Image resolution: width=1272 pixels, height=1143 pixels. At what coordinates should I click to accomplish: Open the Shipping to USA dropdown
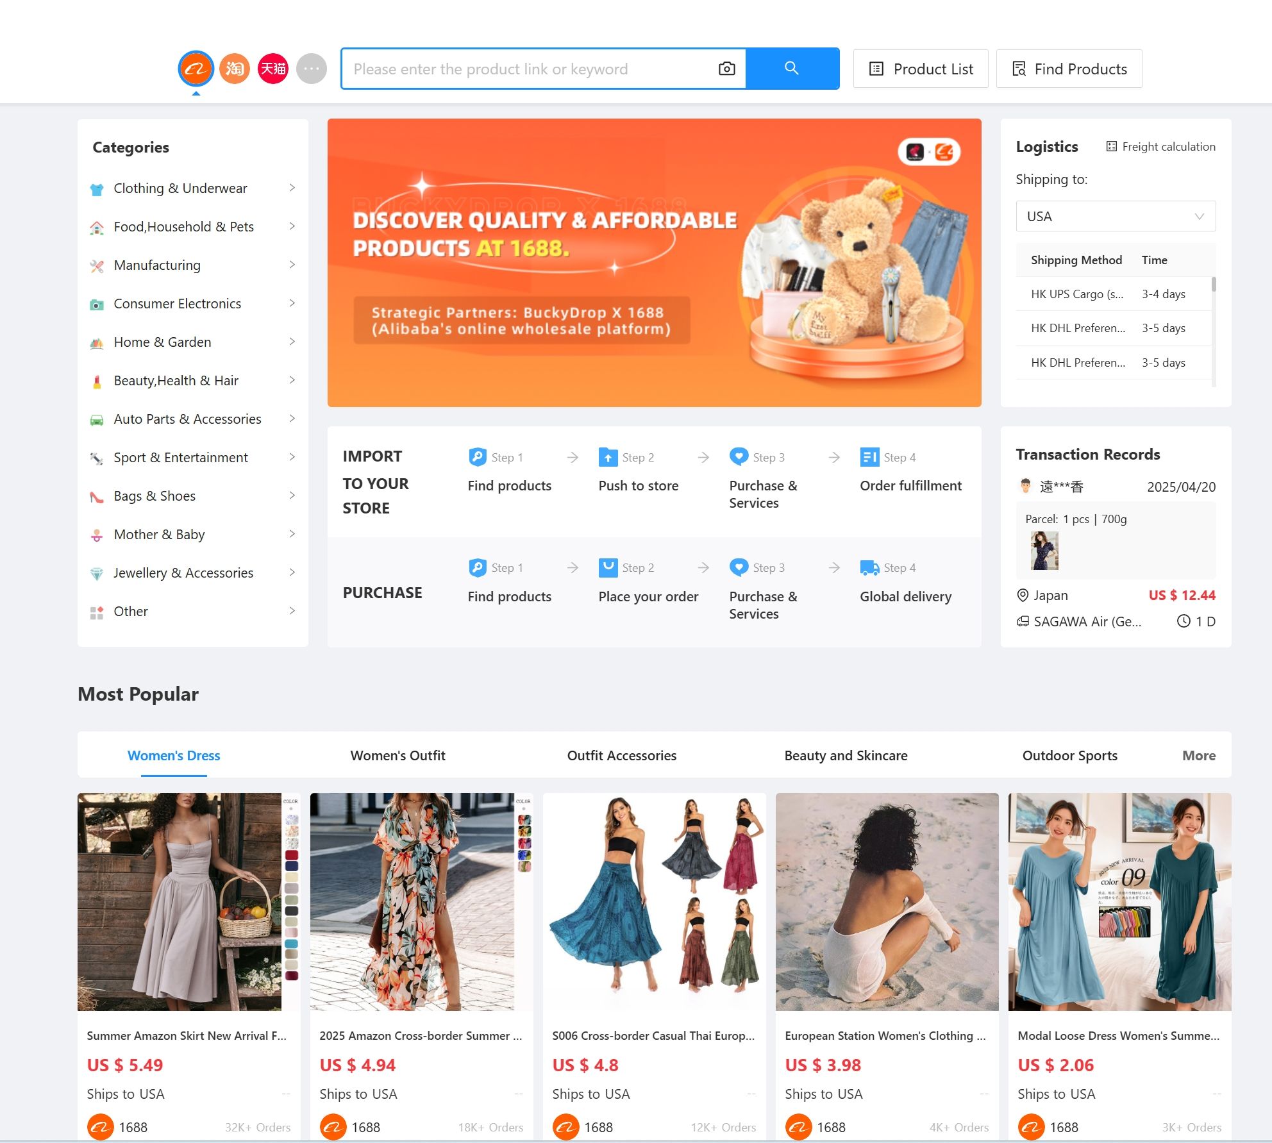pyautogui.click(x=1116, y=217)
